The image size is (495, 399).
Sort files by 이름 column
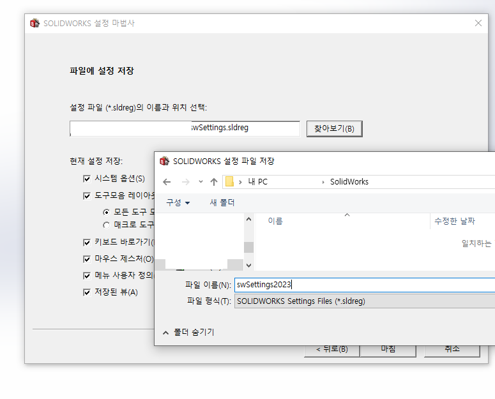(275, 221)
